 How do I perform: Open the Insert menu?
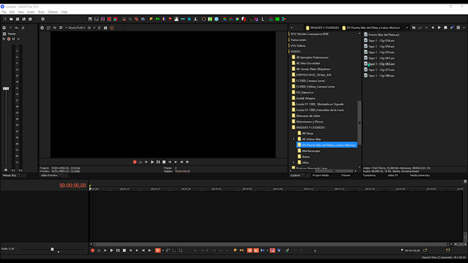pyautogui.click(x=31, y=12)
